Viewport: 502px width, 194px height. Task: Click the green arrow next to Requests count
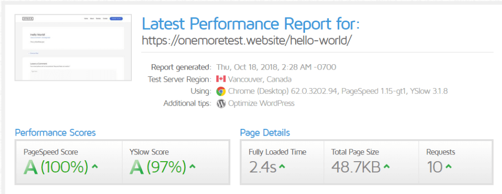[x=449, y=166]
